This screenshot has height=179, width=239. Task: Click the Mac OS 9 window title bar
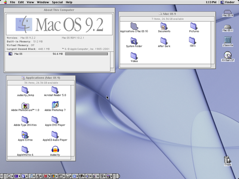click(x=167, y=14)
